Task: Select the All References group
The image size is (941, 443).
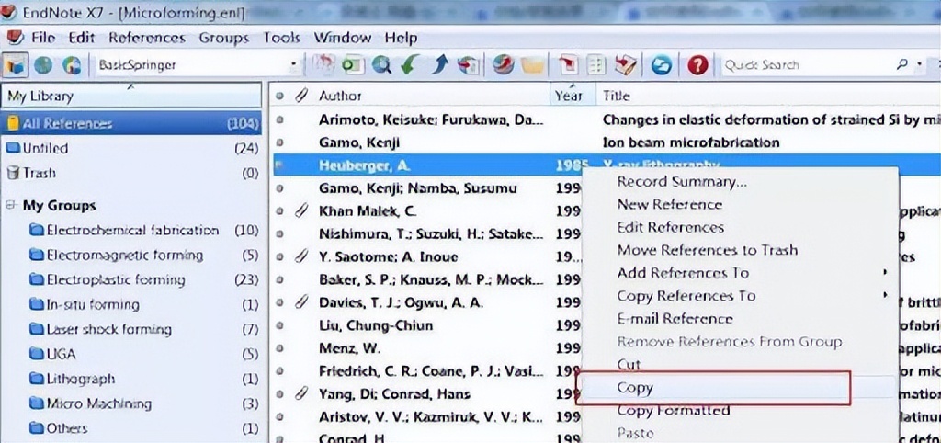Action: point(131,124)
